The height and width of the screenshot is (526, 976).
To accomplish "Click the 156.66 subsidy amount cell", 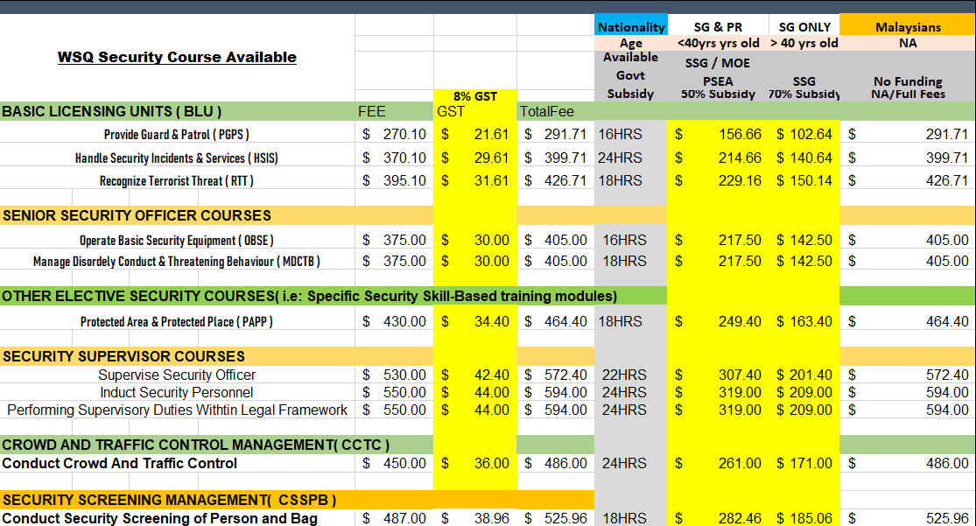I will tap(739, 135).
